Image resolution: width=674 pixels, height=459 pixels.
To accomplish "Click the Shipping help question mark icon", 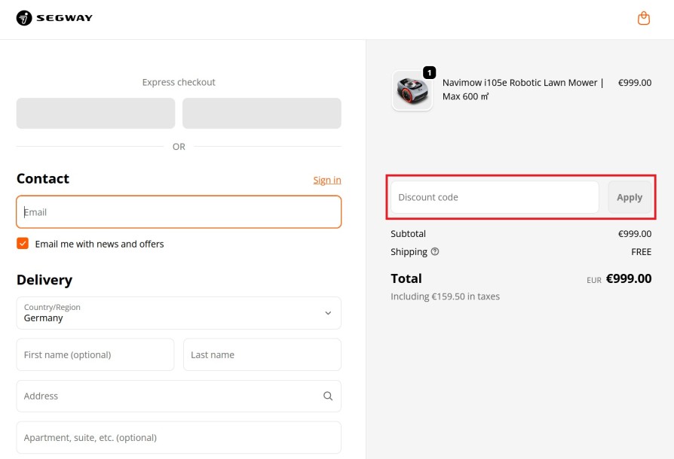I will coord(435,252).
